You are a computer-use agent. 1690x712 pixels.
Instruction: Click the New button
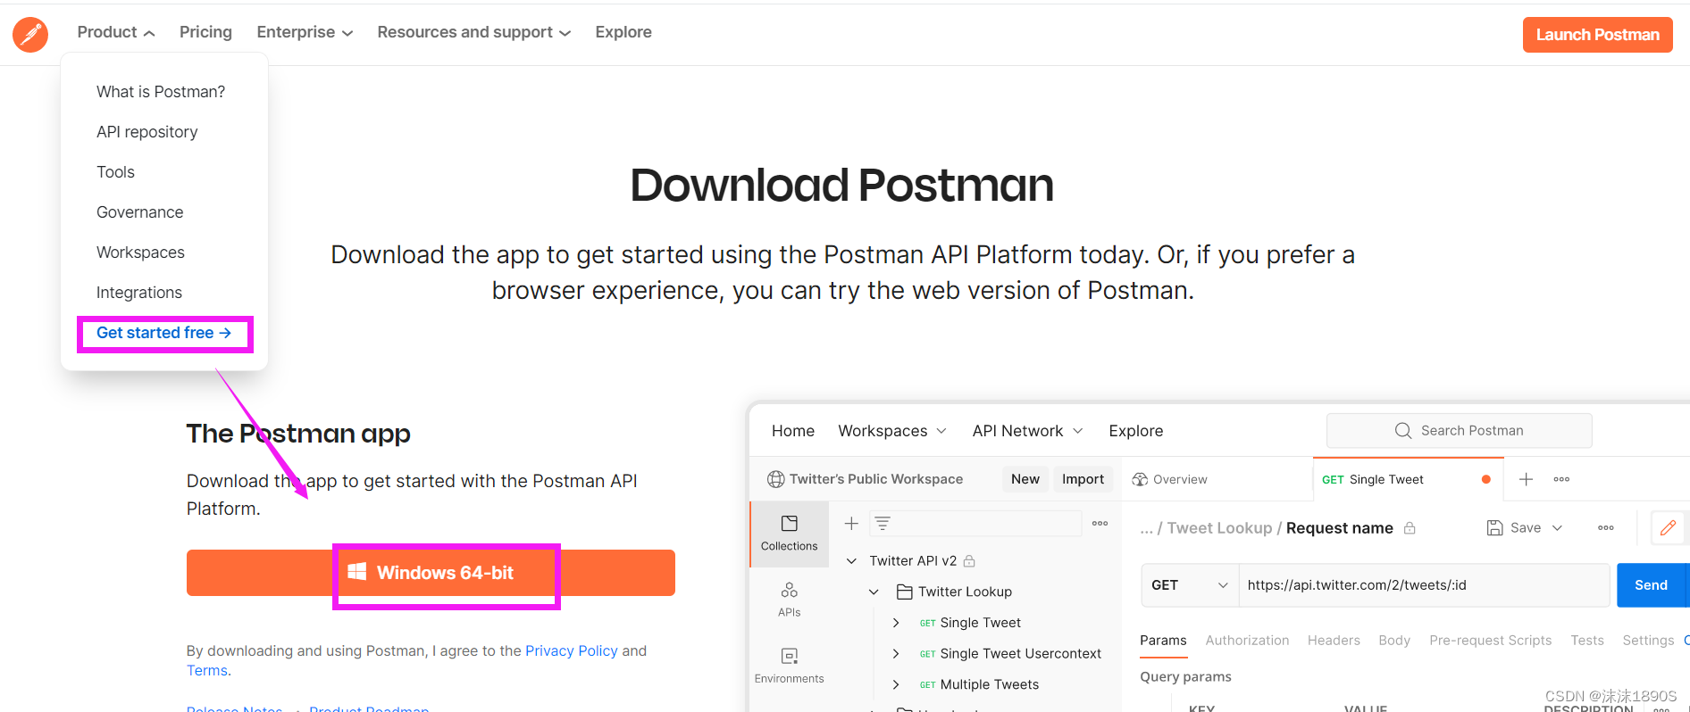1025,479
